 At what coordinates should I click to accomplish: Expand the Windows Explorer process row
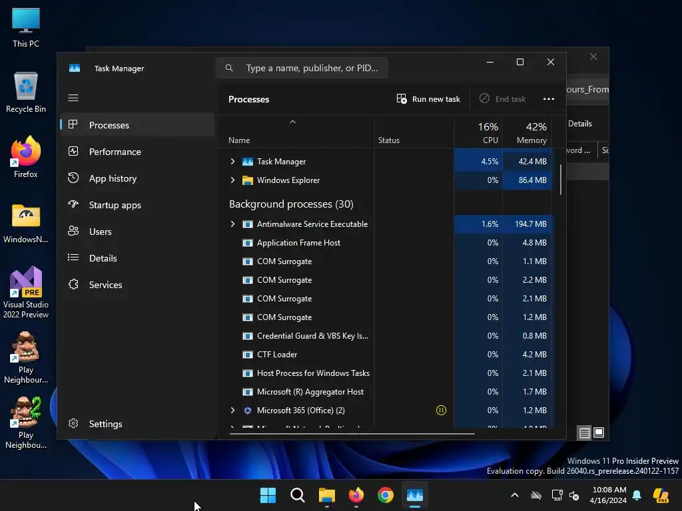[232, 180]
